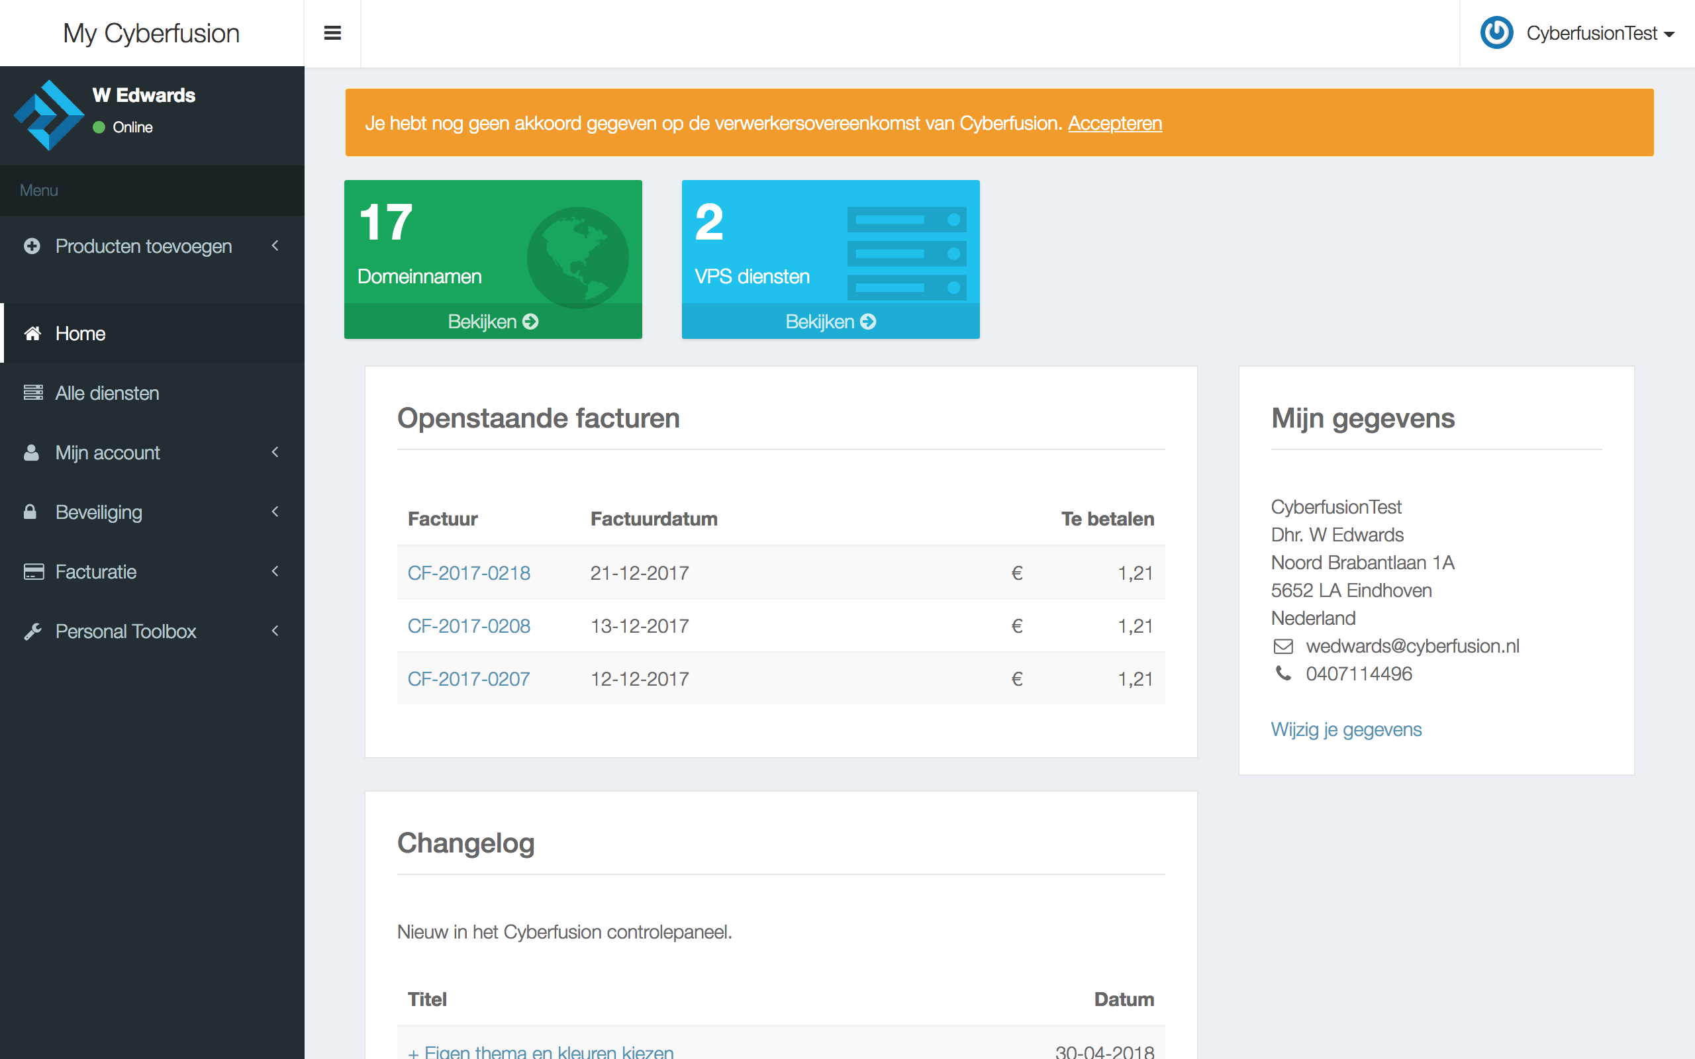Click Accepteren link in orange banner
1695x1059 pixels.
click(x=1114, y=123)
